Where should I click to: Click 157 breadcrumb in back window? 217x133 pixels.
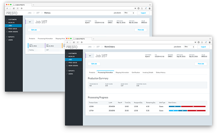tap(38, 13)
